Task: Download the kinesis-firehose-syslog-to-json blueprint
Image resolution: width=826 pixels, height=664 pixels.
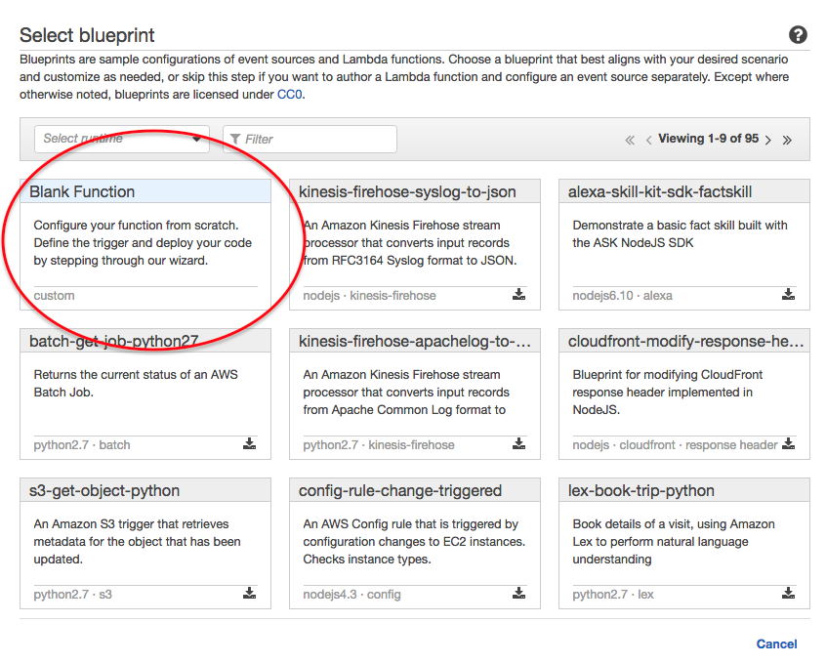Action: [x=518, y=295]
